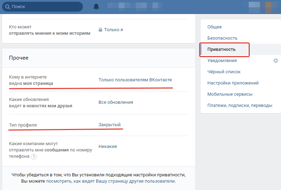Open the notifications bell in the header

pyautogui.click(x=96, y=7)
